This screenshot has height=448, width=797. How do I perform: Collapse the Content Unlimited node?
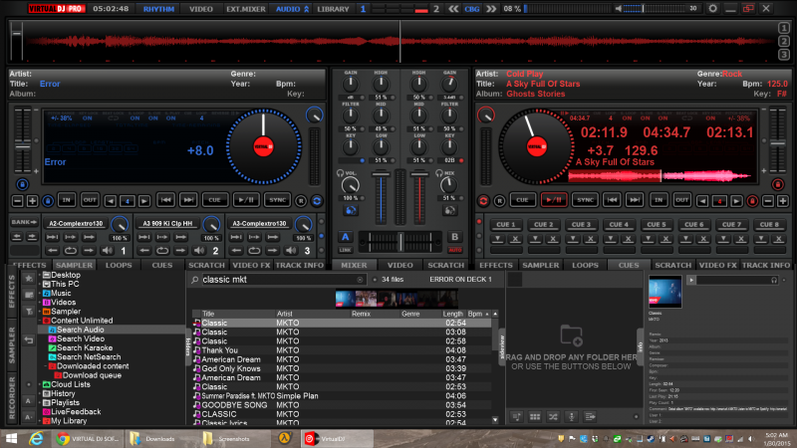(40, 321)
